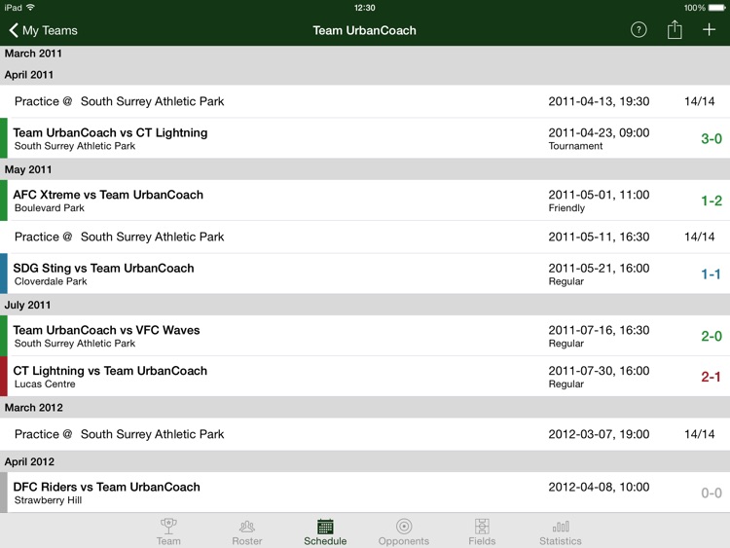Open CT Lightning vs Team UrbanCoach game
The height and width of the screenshot is (548, 730).
click(x=365, y=376)
